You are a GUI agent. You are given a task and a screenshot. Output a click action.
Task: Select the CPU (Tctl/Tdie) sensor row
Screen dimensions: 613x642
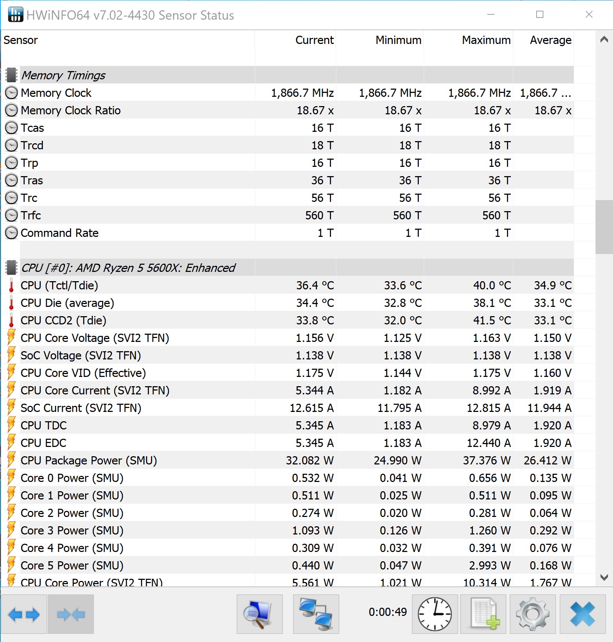tap(59, 285)
